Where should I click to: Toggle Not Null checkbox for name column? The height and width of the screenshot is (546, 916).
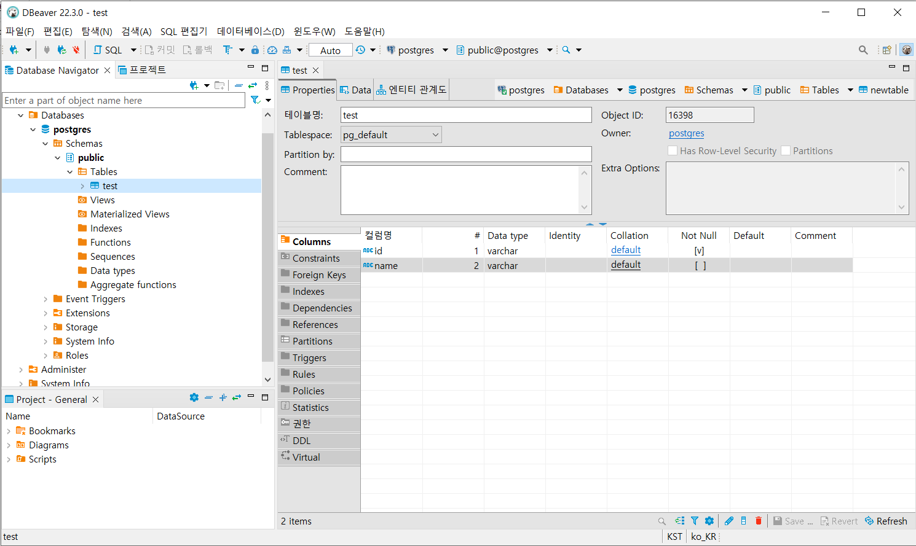tap(700, 265)
